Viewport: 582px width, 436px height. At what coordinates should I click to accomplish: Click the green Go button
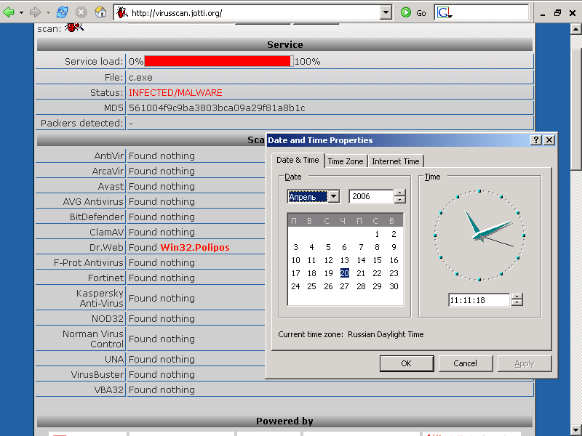(413, 13)
